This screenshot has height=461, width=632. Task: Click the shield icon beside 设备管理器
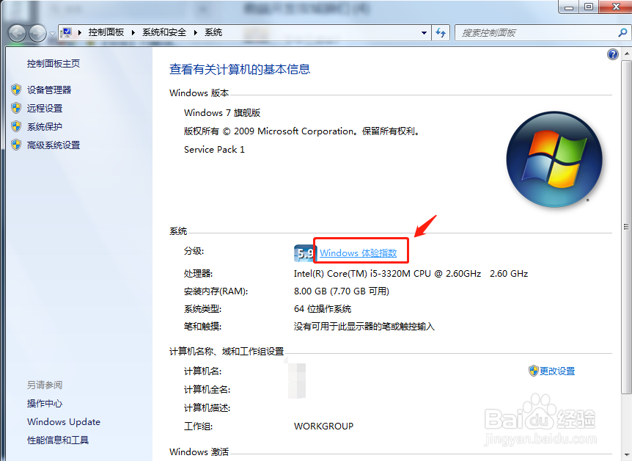(16, 90)
